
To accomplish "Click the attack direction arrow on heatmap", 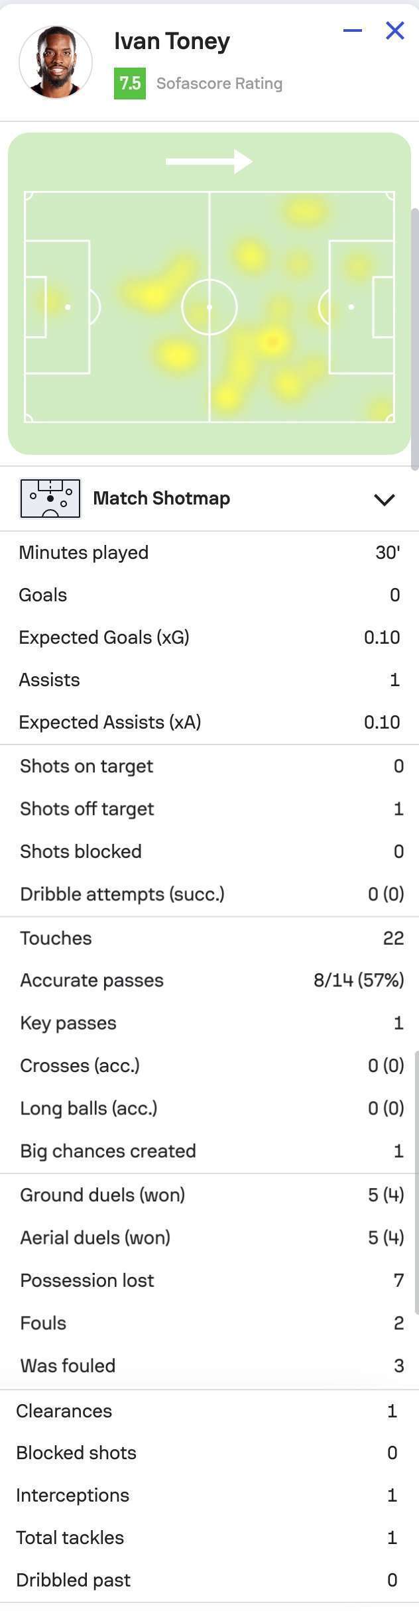I will pyautogui.click(x=209, y=161).
